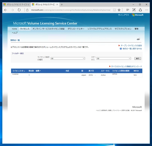The image size is (152, 146).
Task: Click OPEN license type cell
Action: (115, 74)
